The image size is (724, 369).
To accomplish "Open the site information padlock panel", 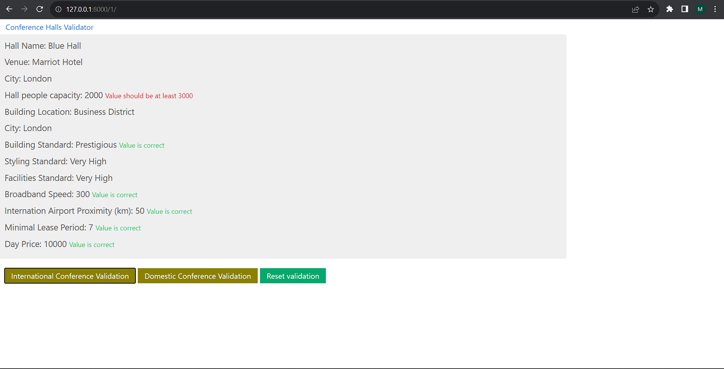I will [58, 9].
